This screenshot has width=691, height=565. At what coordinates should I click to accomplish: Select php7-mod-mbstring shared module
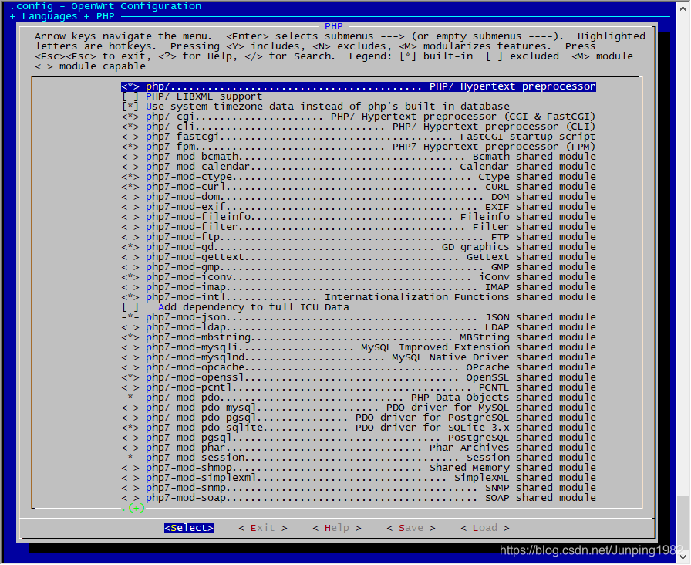(359, 337)
